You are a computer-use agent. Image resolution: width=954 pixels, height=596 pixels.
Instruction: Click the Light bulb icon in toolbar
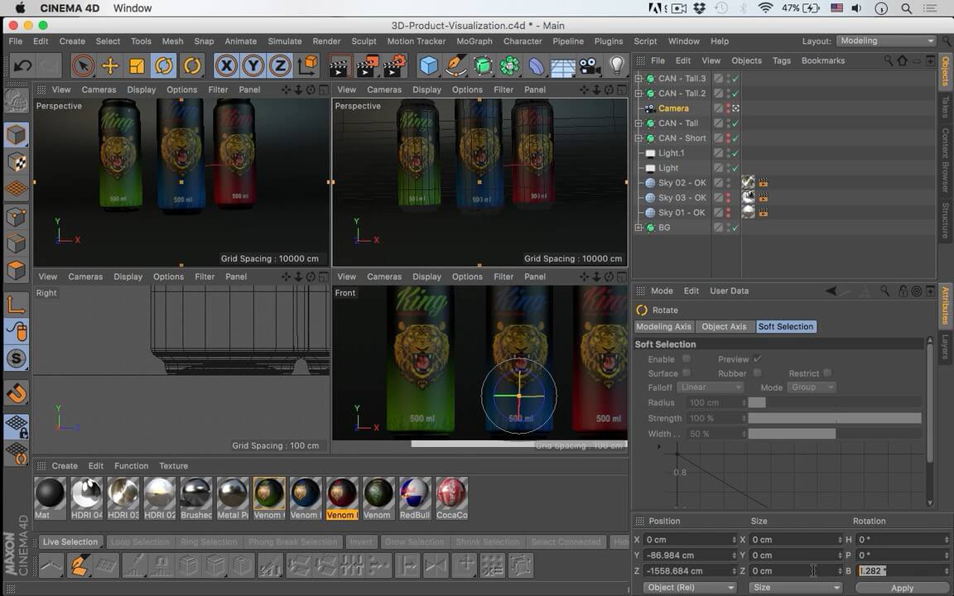tap(617, 66)
